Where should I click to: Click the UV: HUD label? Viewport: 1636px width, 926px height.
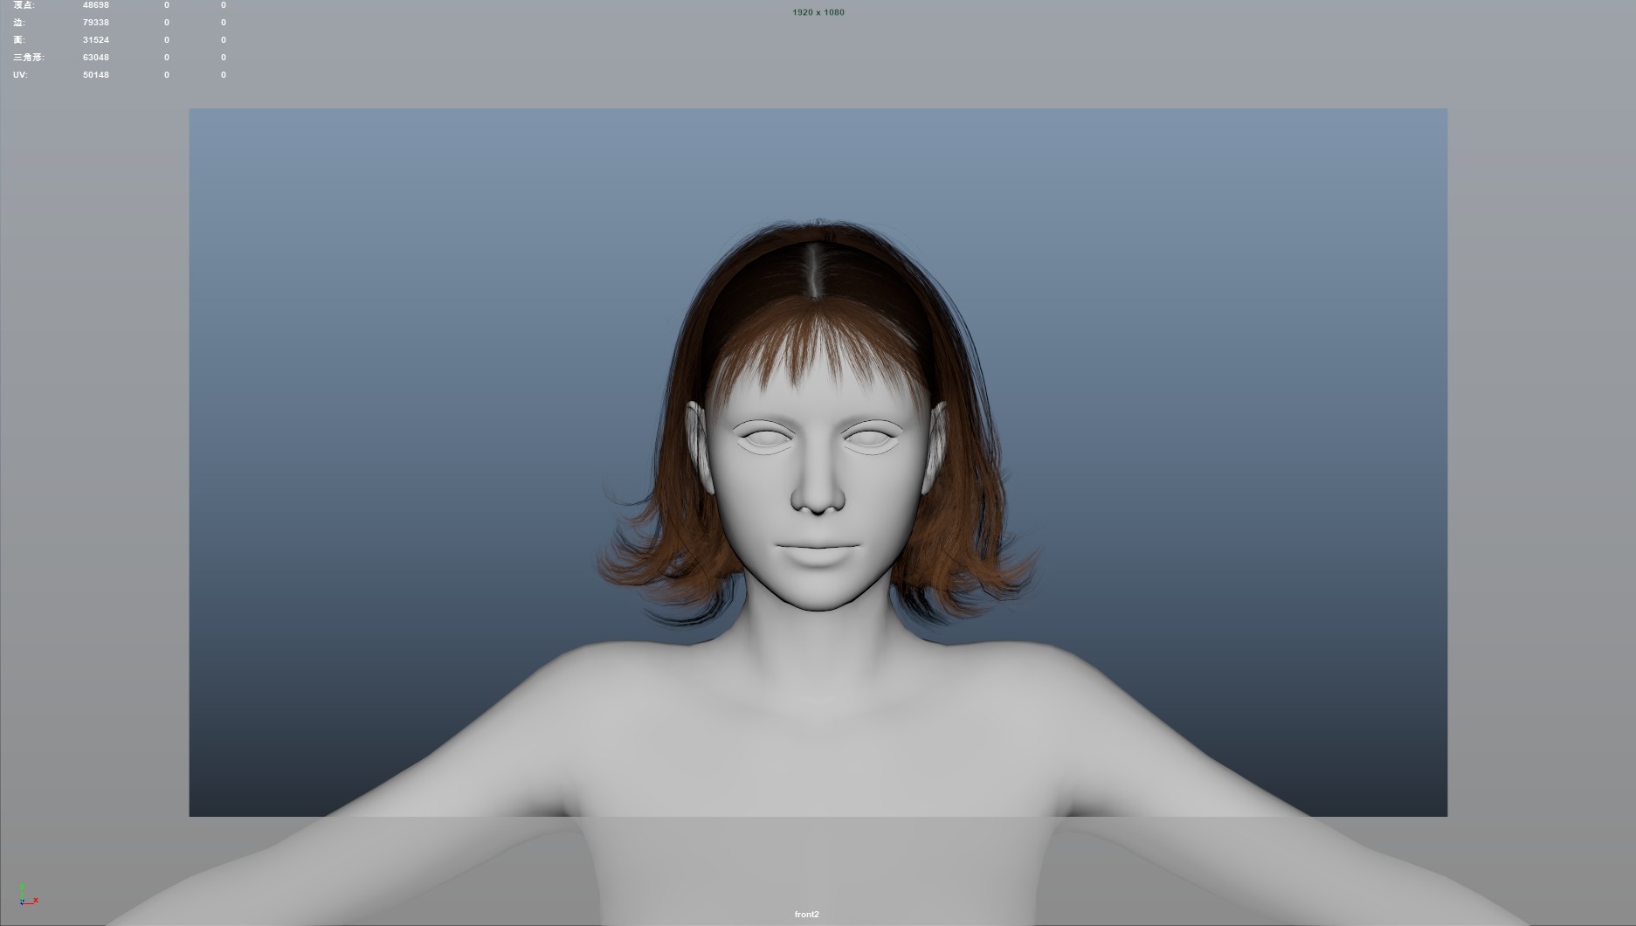coord(20,75)
